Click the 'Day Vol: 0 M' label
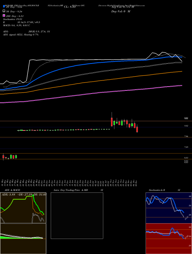192x254 pixels. (x=121, y=12)
